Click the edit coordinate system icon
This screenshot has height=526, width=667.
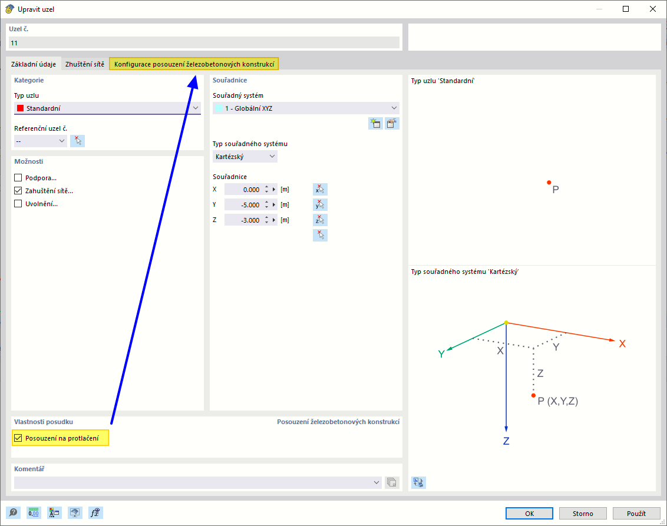392,123
